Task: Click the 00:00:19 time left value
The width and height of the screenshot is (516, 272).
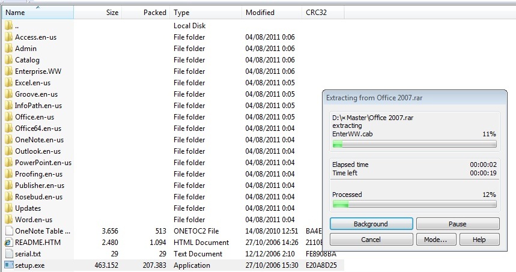Action: coord(483,173)
